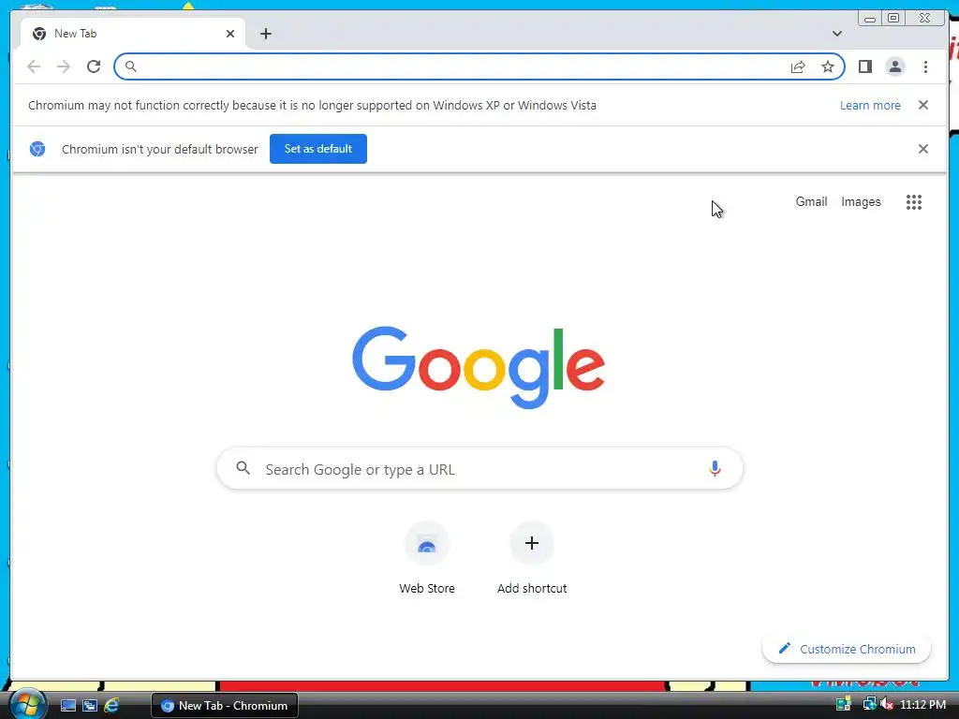Viewport: 959px width, 719px height.
Task: Click the Switch between windows icon
Action: [x=90, y=706]
